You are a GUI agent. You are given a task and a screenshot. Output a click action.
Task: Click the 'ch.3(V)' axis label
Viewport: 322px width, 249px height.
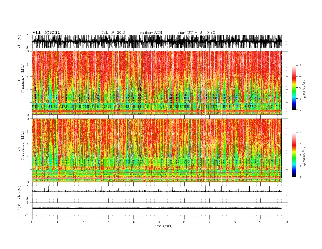(20, 192)
